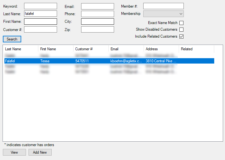The image size is (225, 160).
Task: Select the Member # input field
Action: point(163,6)
